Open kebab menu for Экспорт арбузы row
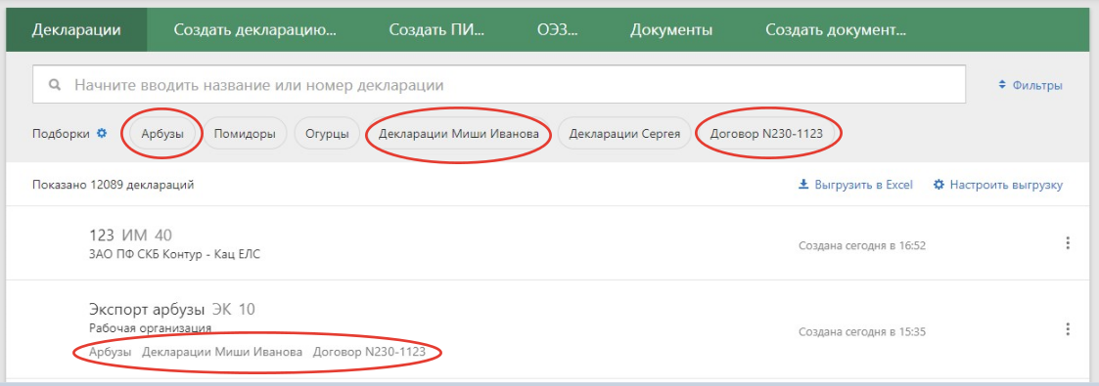The height and width of the screenshot is (386, 1099). coord(1068,328)
